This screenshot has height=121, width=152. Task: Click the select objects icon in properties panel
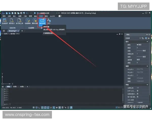tap(146, 38)
